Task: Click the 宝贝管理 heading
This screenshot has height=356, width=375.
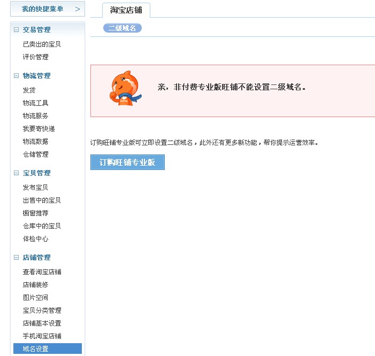Action: 36,173
